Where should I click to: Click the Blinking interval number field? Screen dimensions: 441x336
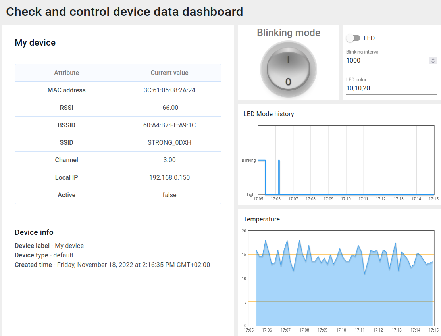[387, 61]
